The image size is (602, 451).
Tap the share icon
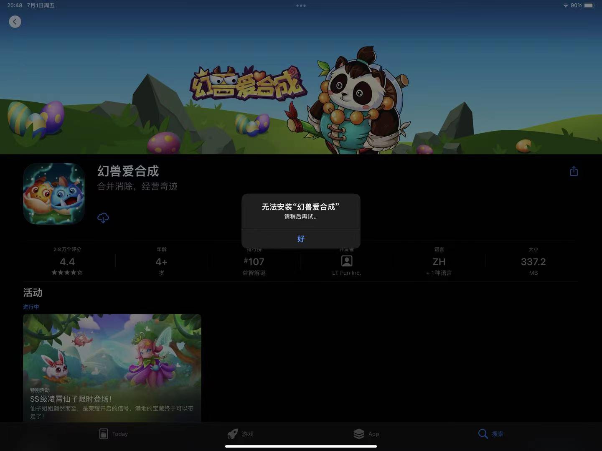coord(574,171)
